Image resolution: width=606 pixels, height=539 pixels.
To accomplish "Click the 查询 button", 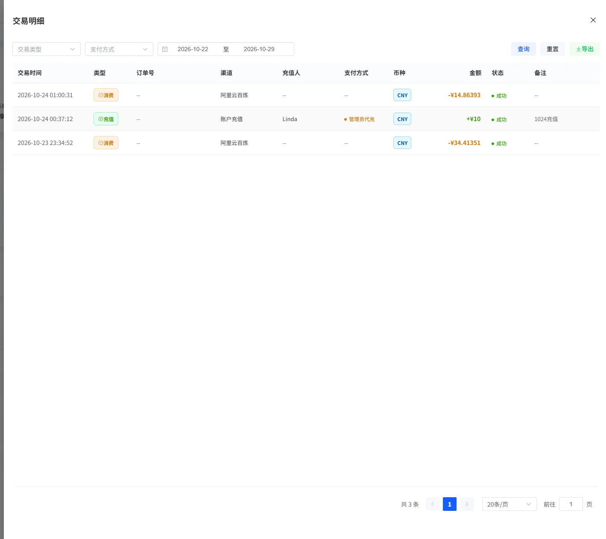I will (524, 49).
